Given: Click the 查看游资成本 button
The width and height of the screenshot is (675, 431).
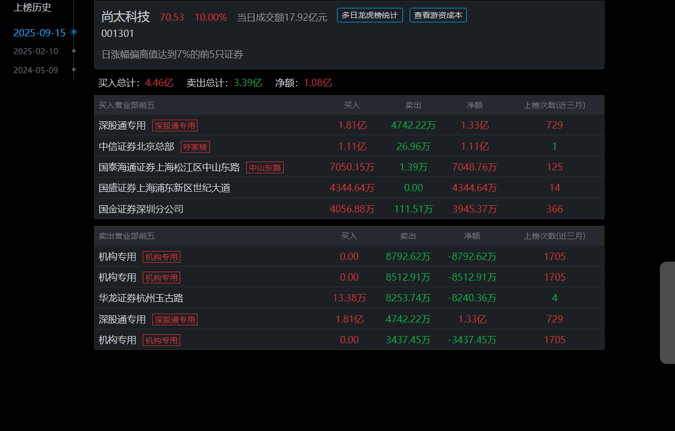Looking at the screenshot, I should [x=438, y=15].
